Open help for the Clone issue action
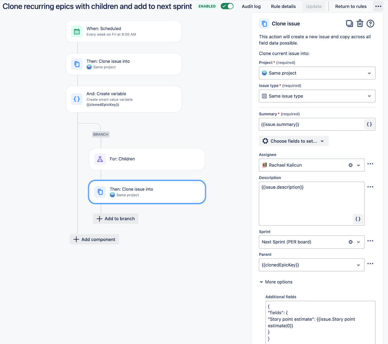 tap(370, 24)
